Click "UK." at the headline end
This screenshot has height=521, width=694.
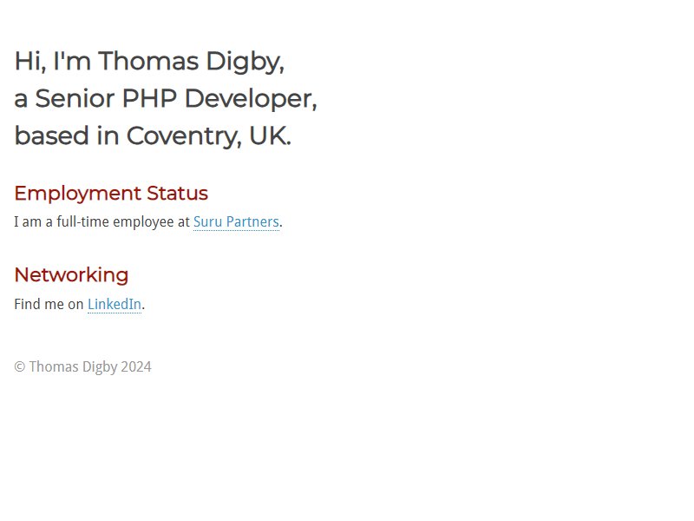click(x=270, y=135)
